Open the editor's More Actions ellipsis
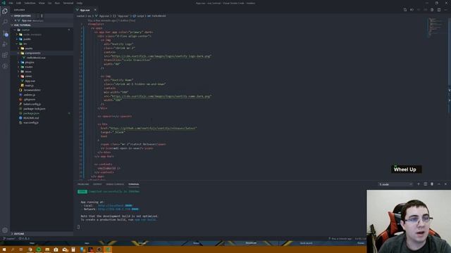The height and width of the screenshot is (253, 451). (x=445, y=10)
